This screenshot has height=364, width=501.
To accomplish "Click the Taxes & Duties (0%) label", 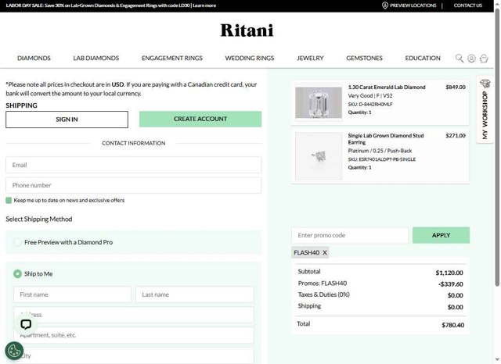I will coord(323,294).
